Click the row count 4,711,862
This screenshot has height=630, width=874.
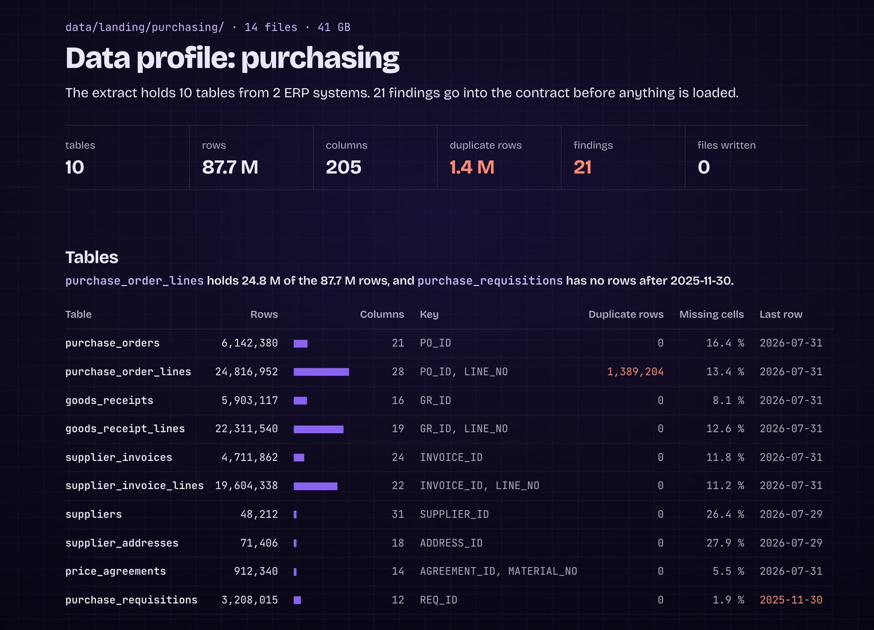(250, 457)
